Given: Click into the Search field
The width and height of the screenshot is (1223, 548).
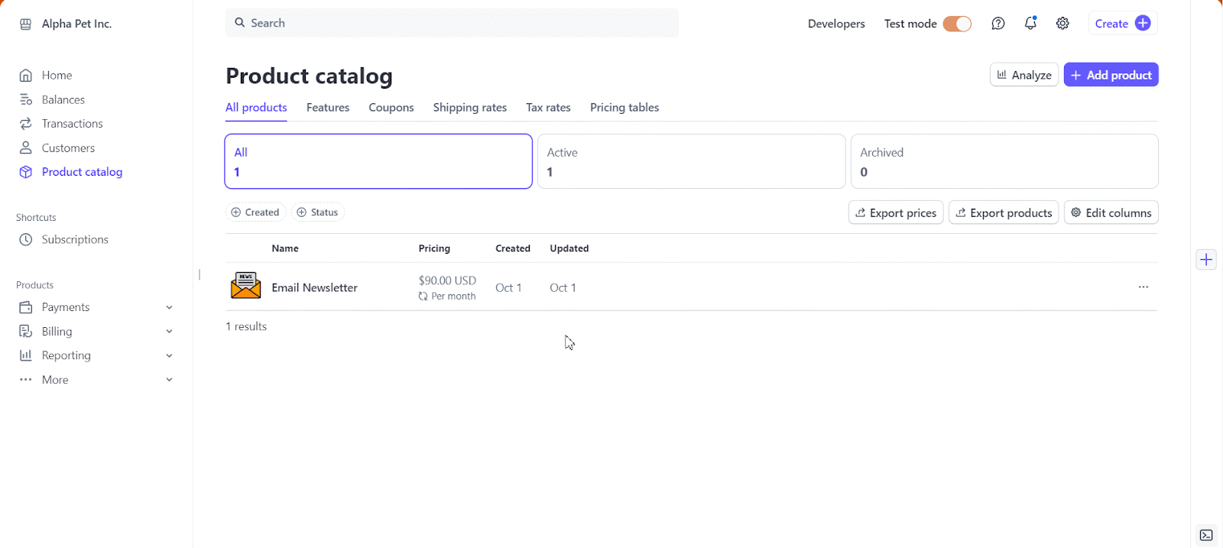Looking at the screenshot, I should pos(451,24).
